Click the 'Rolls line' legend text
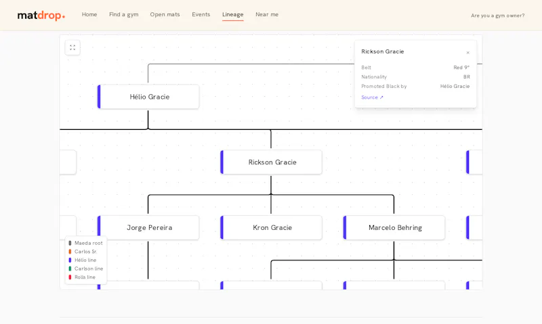The height and width of the screenshot is (324, 542). [85, 277]
